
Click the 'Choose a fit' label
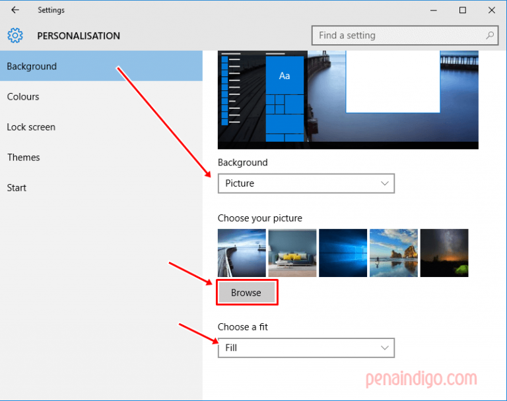click(x=243, y=327)
